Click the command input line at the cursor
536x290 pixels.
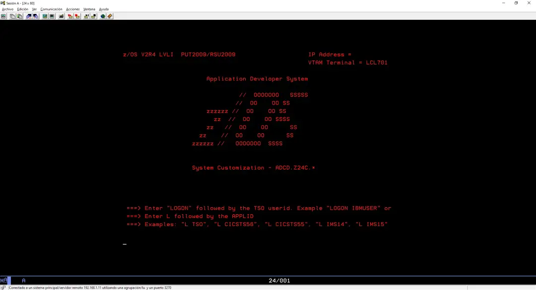pos(125,243)
